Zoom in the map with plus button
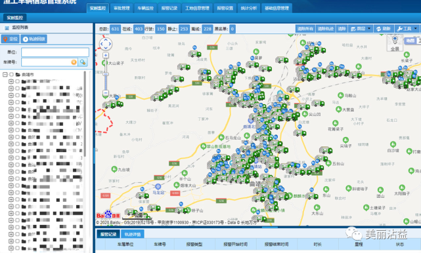 106,55
